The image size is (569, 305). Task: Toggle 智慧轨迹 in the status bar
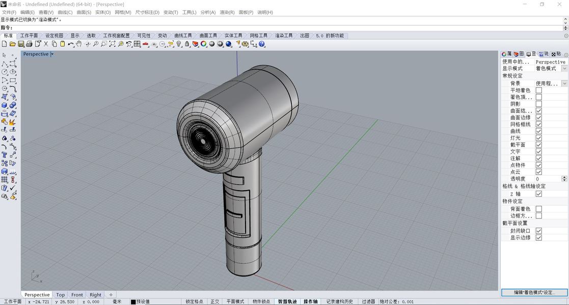coord(287,301)
